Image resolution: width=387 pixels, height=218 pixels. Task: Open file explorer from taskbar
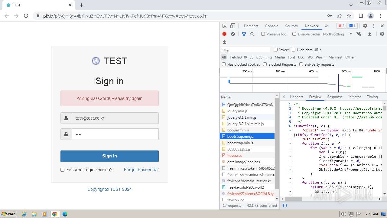(x=34, y=214)
